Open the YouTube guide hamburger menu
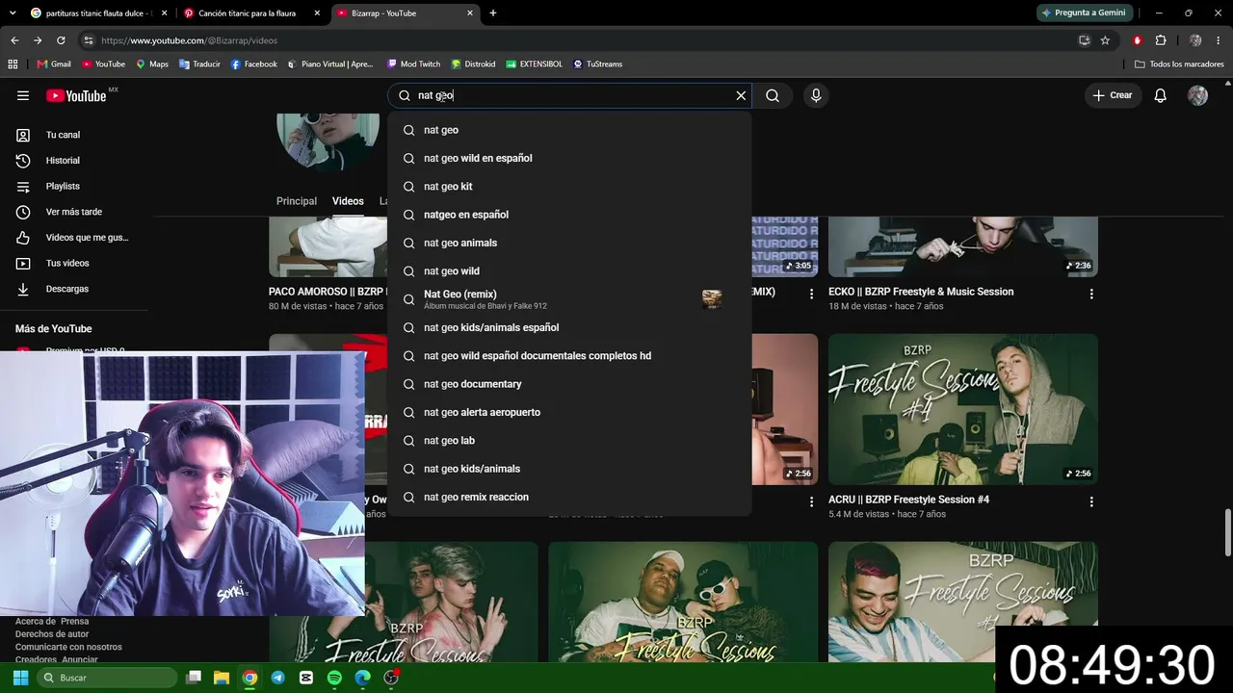Image resolution: width=1233 pixels, height=693 pixels. [x=23, y=95]
